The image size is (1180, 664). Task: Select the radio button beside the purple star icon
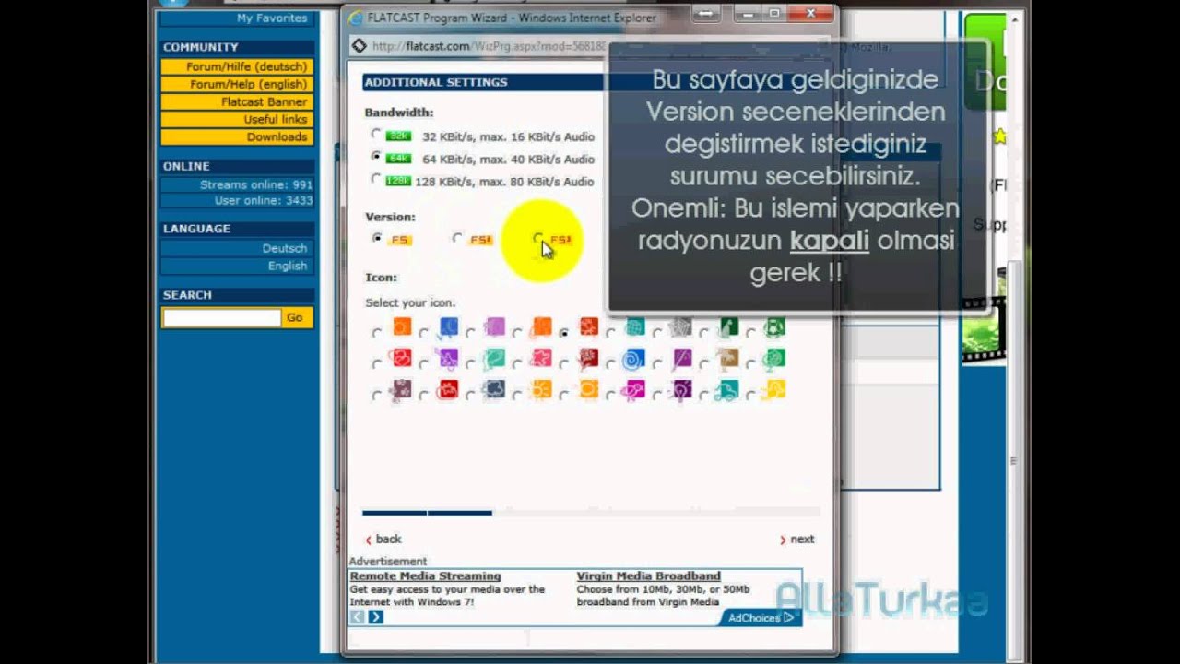click(x=424, y=365)
